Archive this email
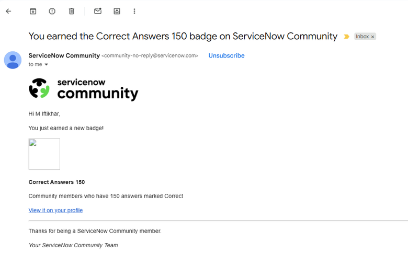Screen dimensions: 408x254 pos(33,11)
